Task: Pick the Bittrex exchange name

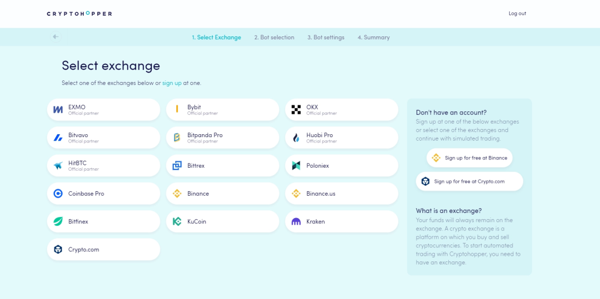Action: [196, 166]
